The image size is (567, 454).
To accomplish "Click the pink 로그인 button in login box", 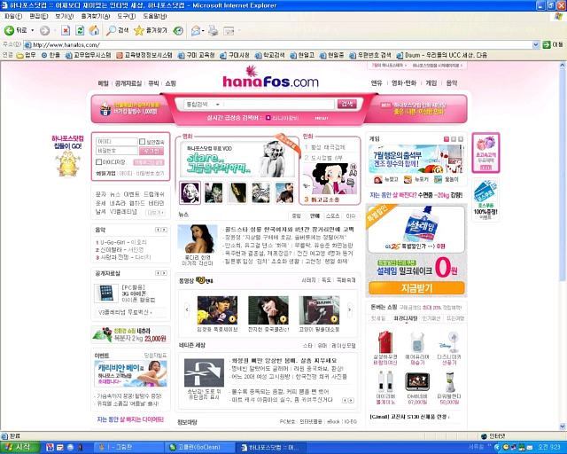I will [151, 151].
